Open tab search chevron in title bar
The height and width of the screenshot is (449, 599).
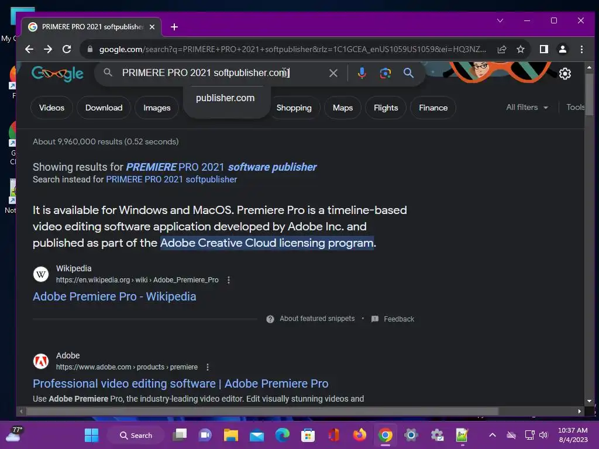pyautogui.click(x=500, y=20)
